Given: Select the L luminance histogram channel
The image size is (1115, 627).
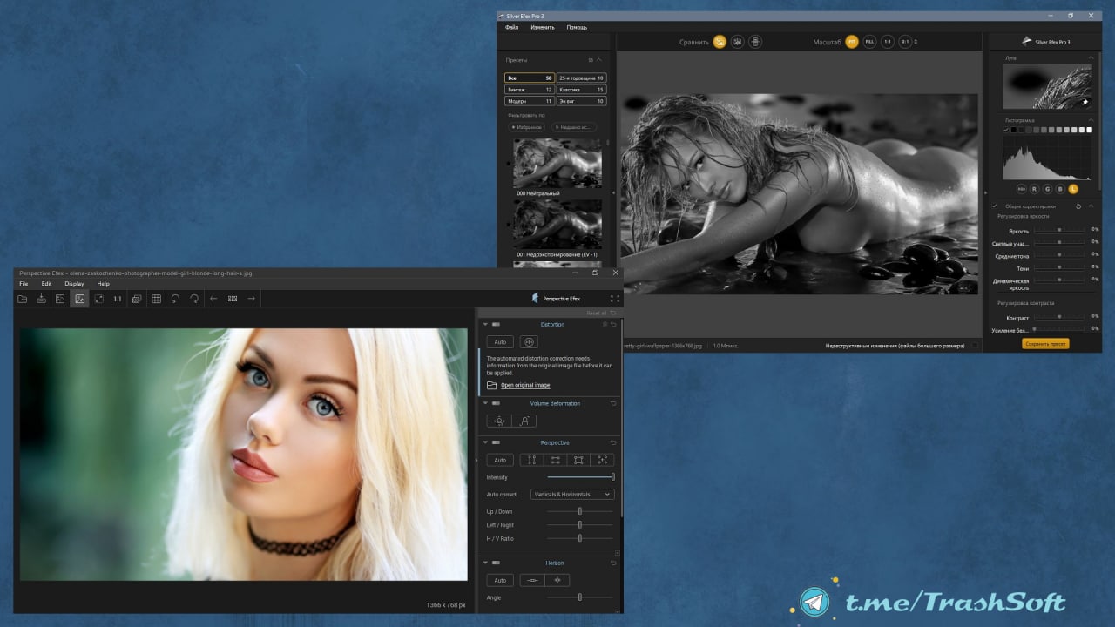Looking at the screenshot, I should 1072,188.
